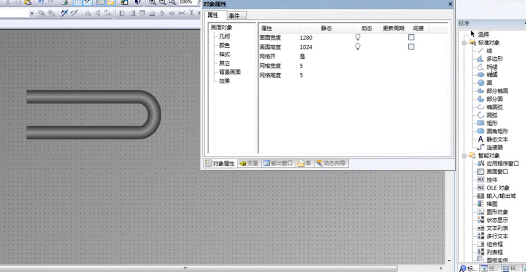The image size is (526, 272).
Task: Click the dynamic lightbulb for 画面宽度
Action: click(x=358, y=37)
